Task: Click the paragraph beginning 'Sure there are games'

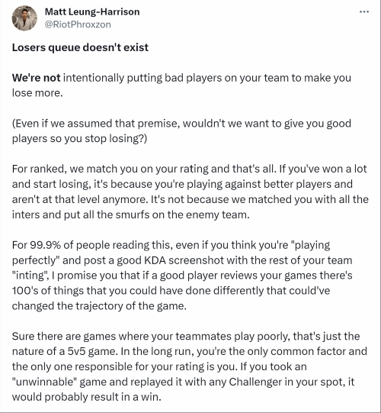Action: (189, 366)
